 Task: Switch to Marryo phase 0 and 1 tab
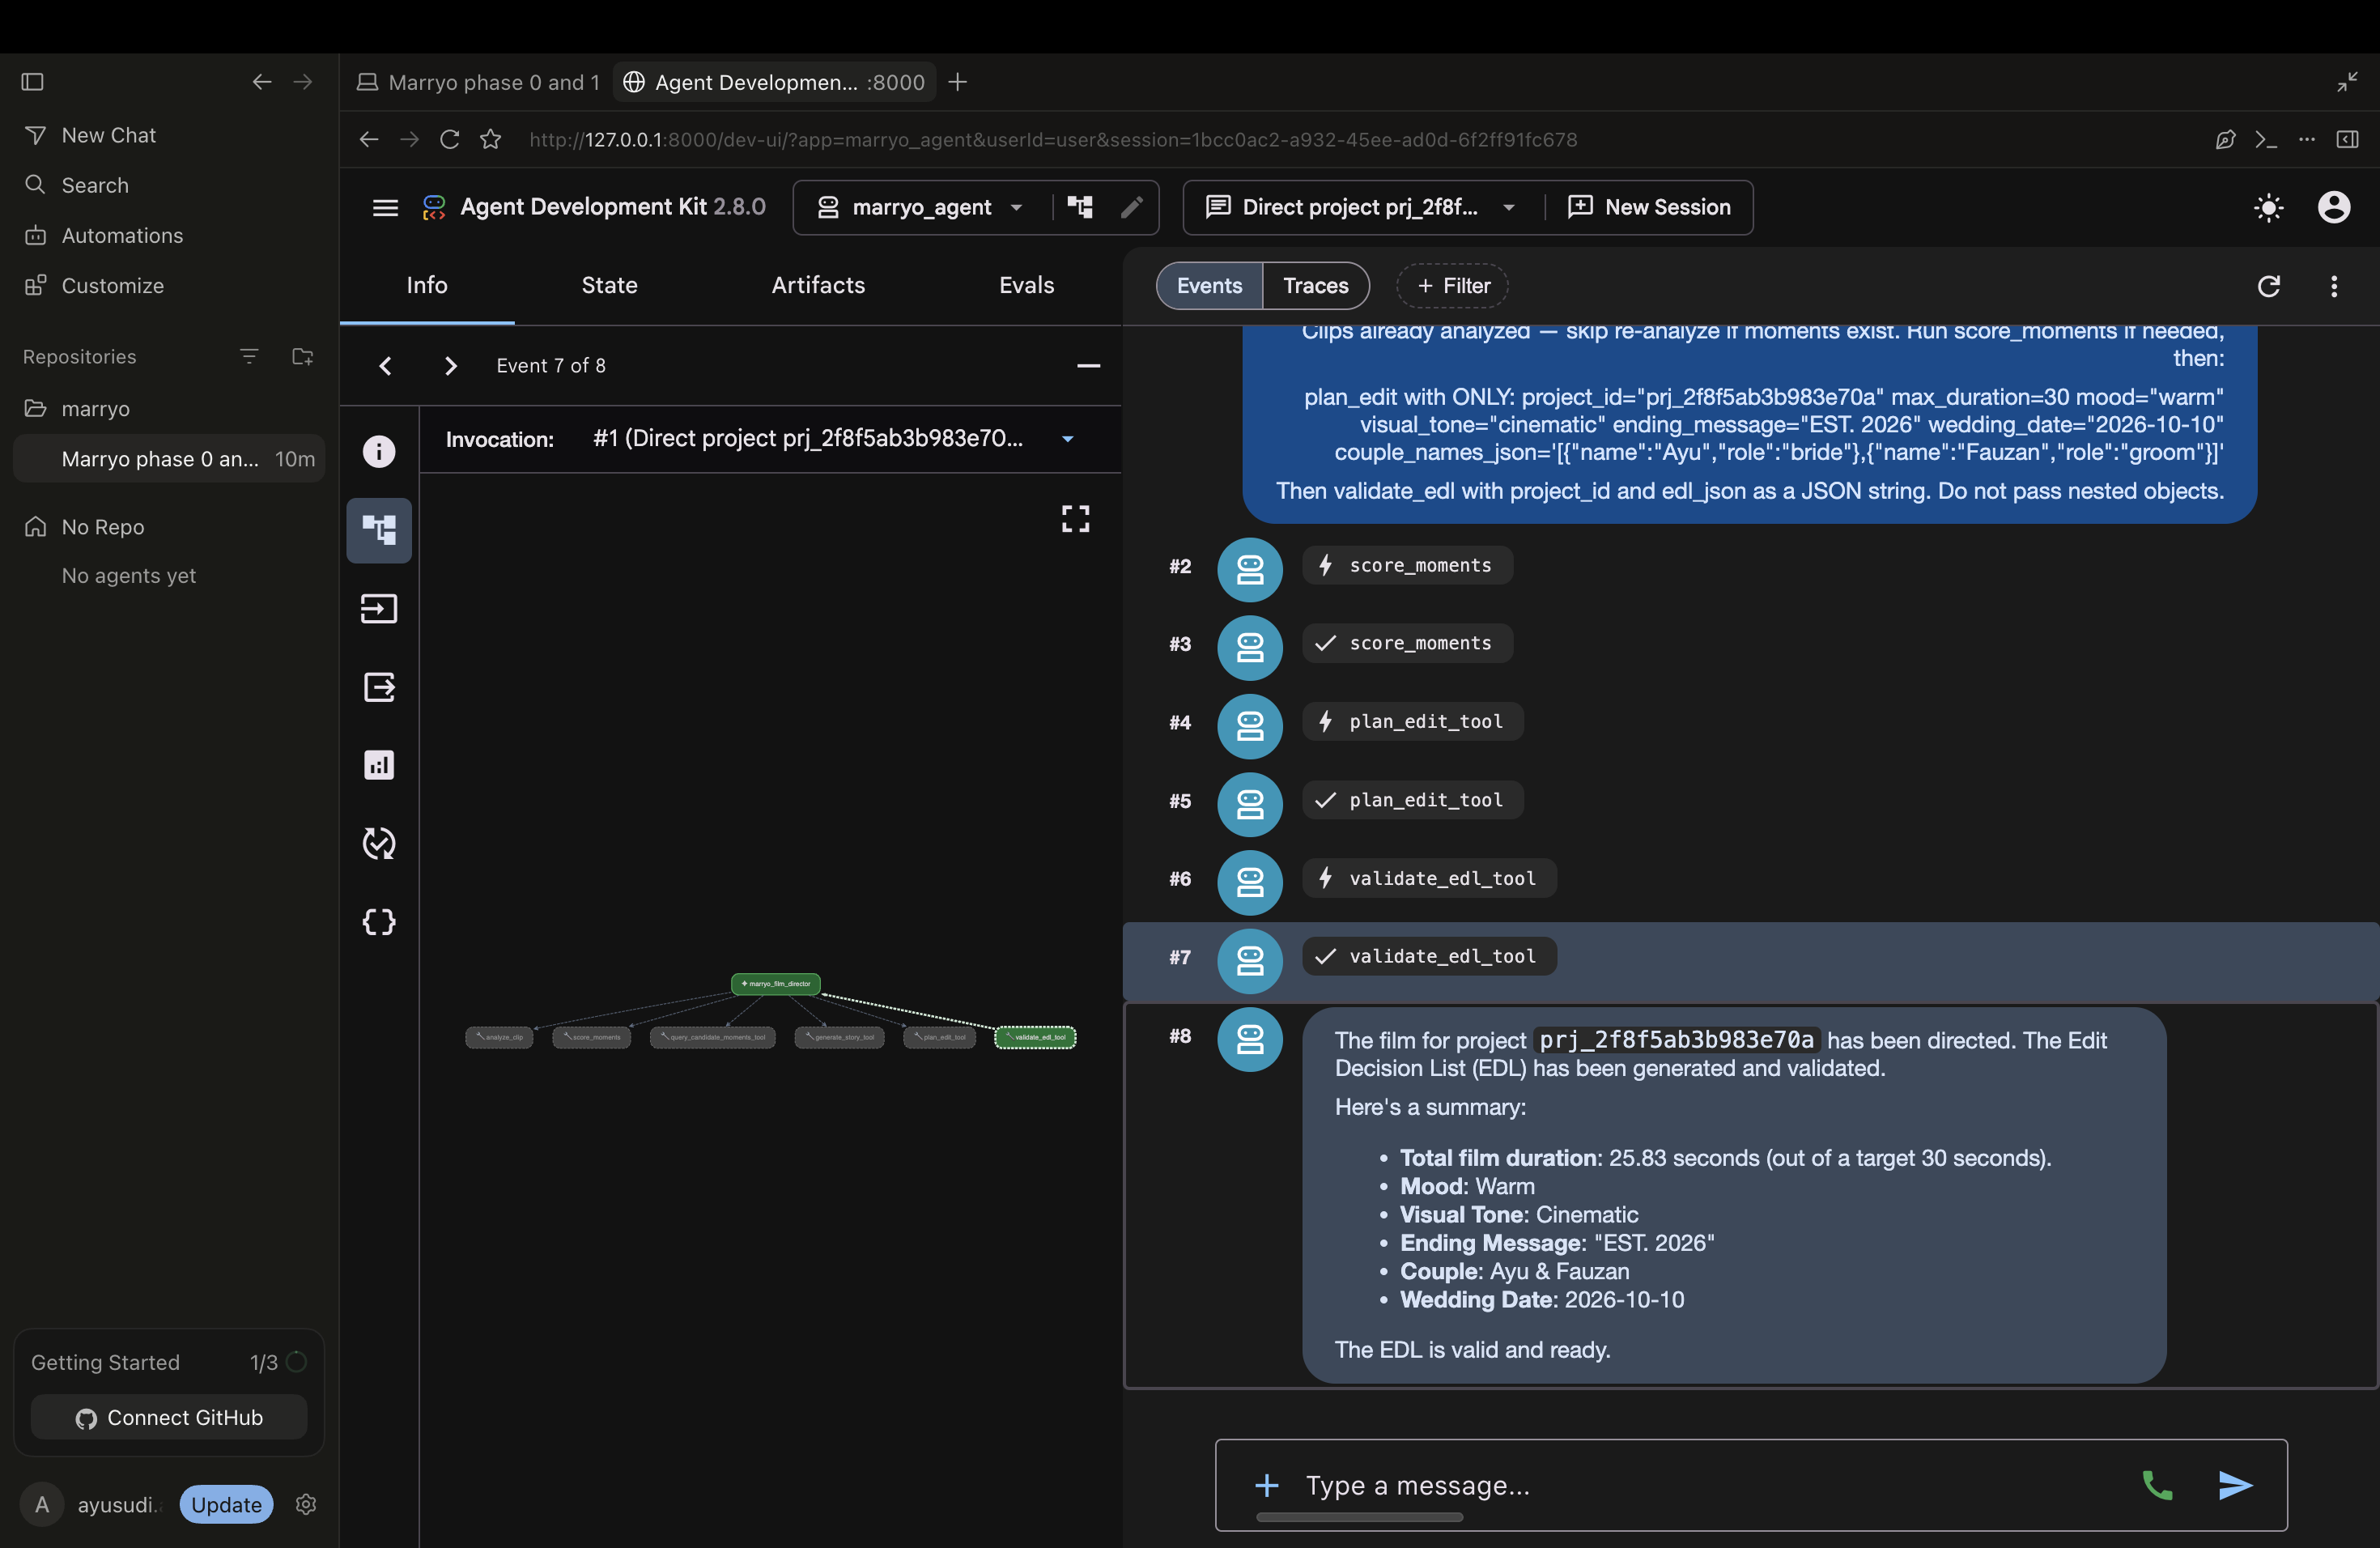click(478, 82)
